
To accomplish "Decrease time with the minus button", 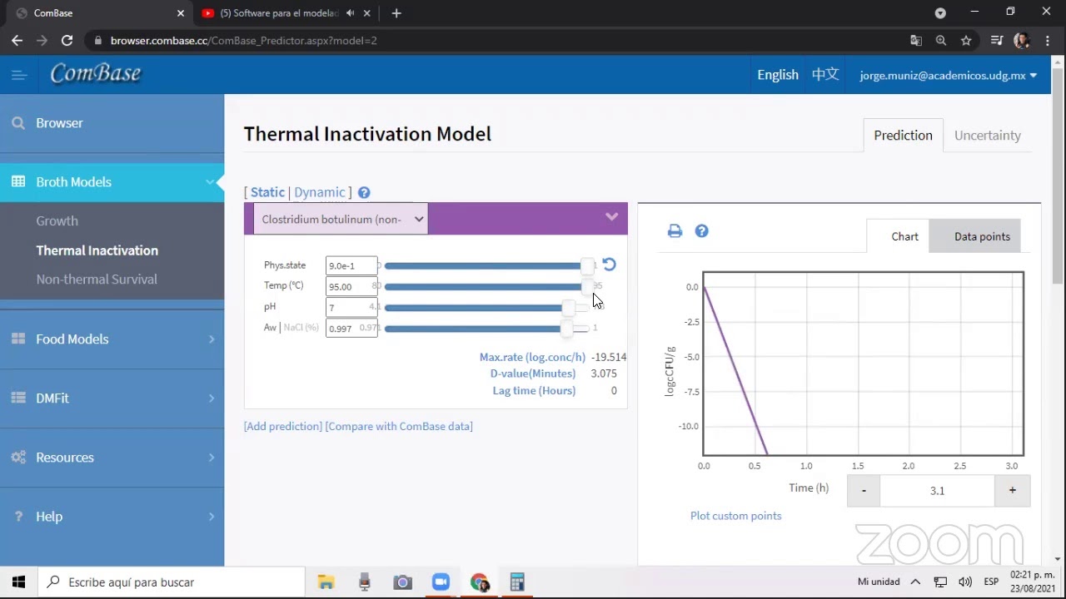I will click(864, 490).
